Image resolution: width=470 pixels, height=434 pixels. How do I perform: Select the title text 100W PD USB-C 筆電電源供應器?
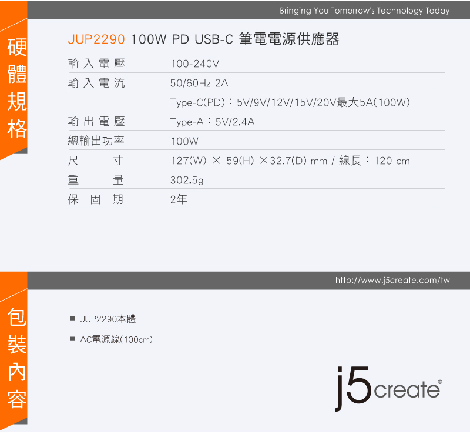point(235,39)
